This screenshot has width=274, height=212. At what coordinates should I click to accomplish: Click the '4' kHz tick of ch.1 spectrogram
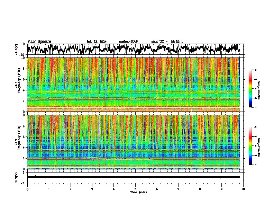click(24, 90)
